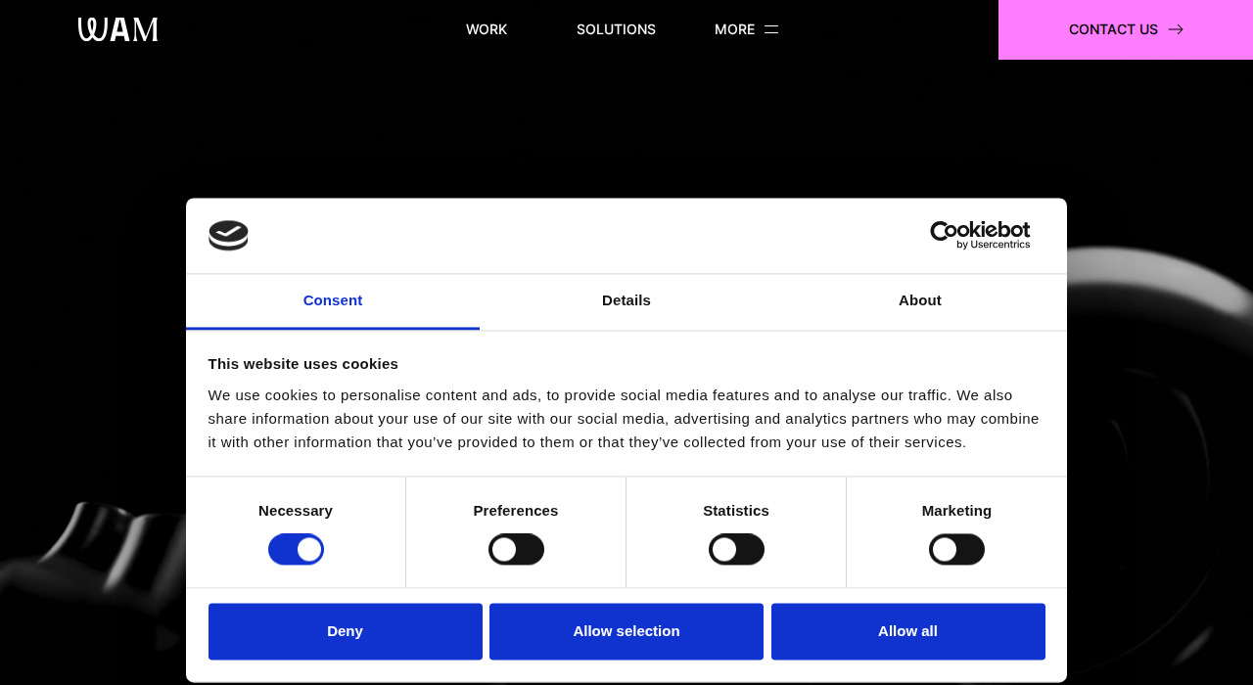Click Allow selection button
Image resolution: width=1253 pixels, height=685 pixels.
point(626,631)
